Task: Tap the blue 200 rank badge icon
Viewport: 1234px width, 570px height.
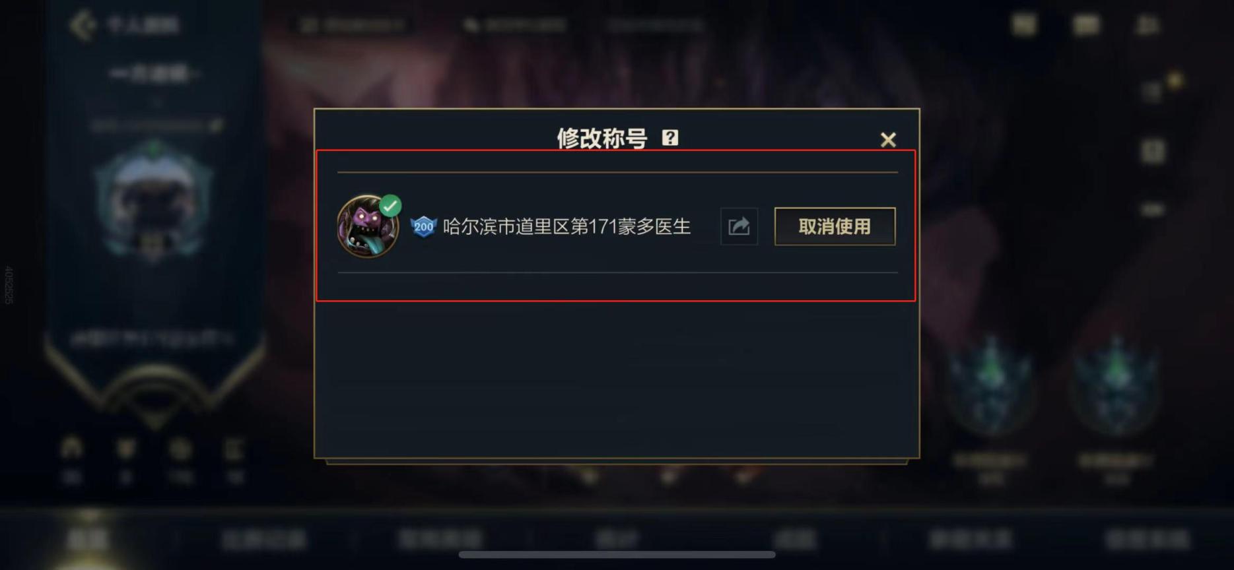Action: (x=423, y=227)
